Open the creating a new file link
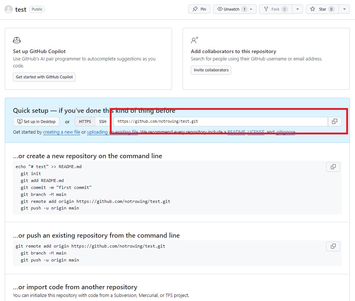The width and height of the screenshot is (355, 301). click(x=61, y=132)
